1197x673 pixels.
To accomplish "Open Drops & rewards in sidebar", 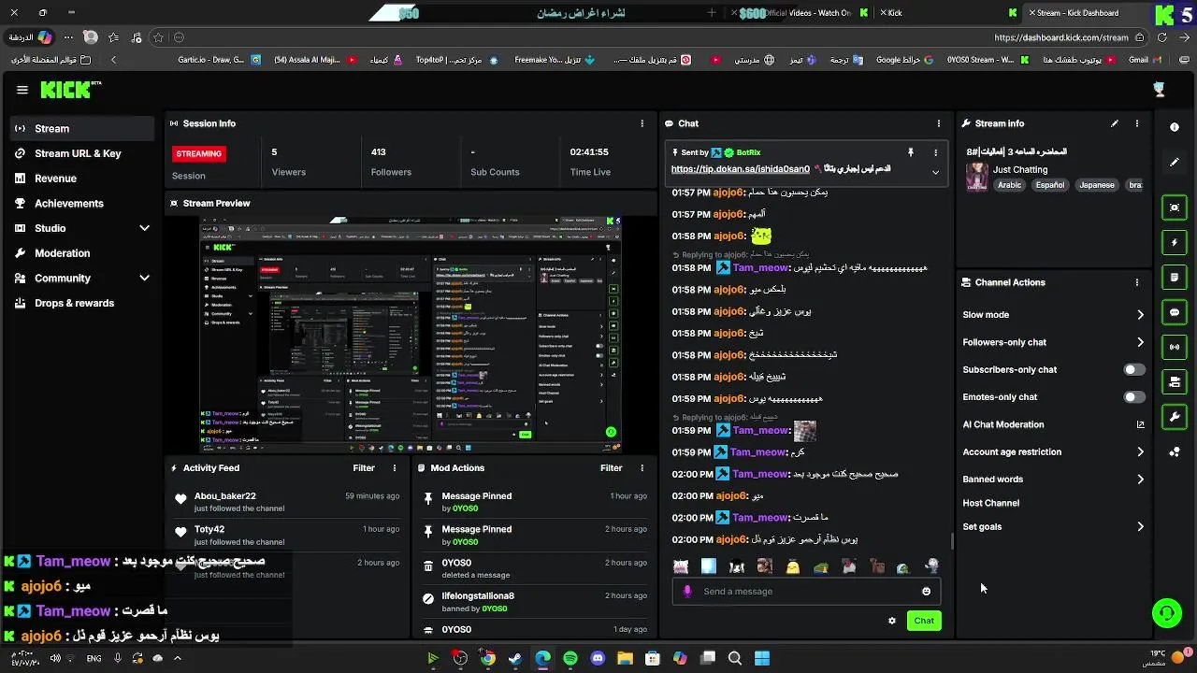I will click(x=82, y=303).
